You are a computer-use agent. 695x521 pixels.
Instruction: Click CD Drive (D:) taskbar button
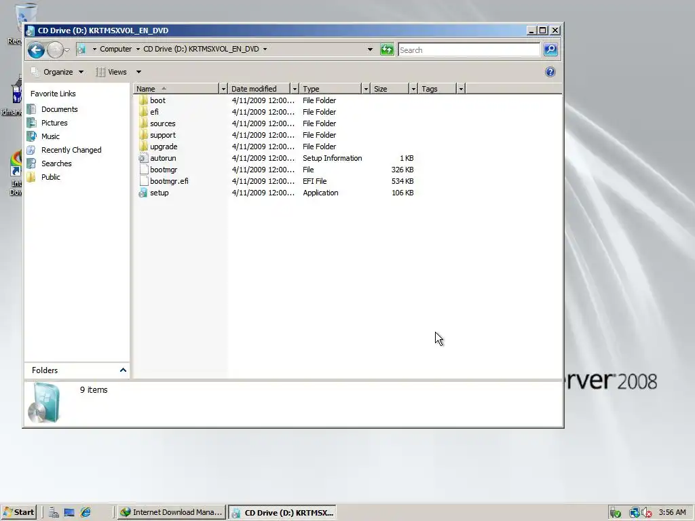point(282,512)
